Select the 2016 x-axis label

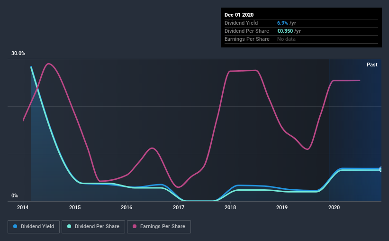127,207
